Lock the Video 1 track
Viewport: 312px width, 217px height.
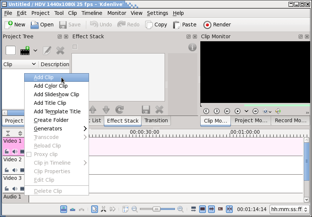[7, 152]
